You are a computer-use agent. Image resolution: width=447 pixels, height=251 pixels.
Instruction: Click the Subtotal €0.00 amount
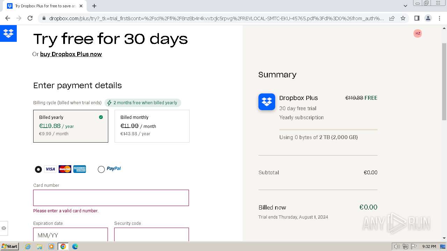click(371, 173)
